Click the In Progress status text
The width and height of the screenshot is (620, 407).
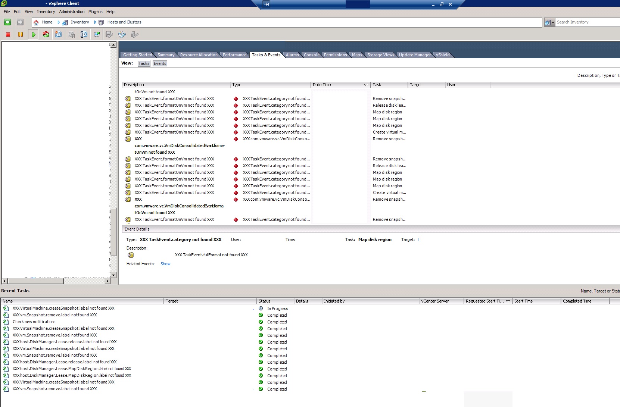277,309
